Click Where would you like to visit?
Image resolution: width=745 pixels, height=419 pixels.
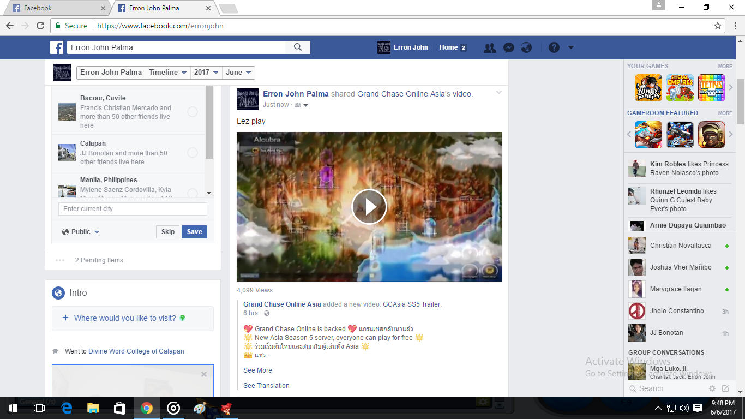tap(125, 318)
